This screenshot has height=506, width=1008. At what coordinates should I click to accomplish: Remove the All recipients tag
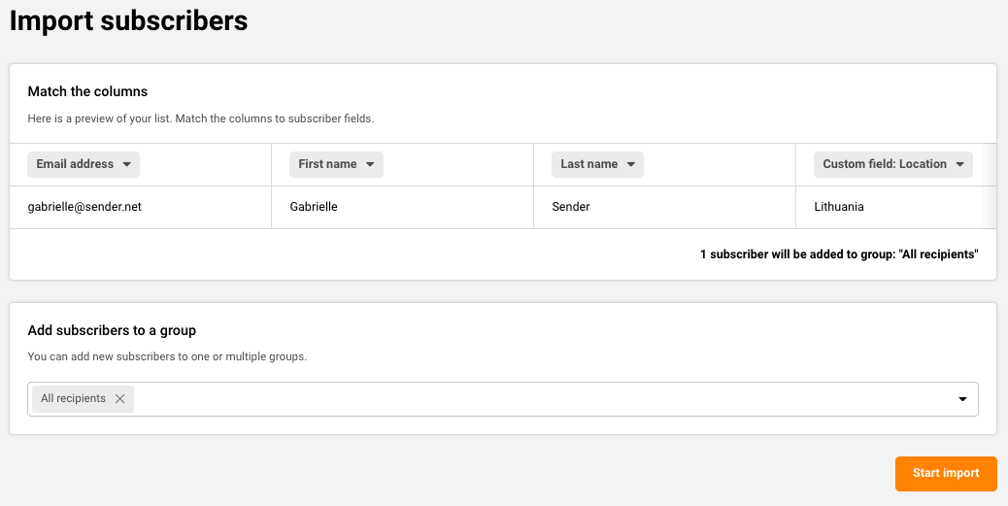119,399
